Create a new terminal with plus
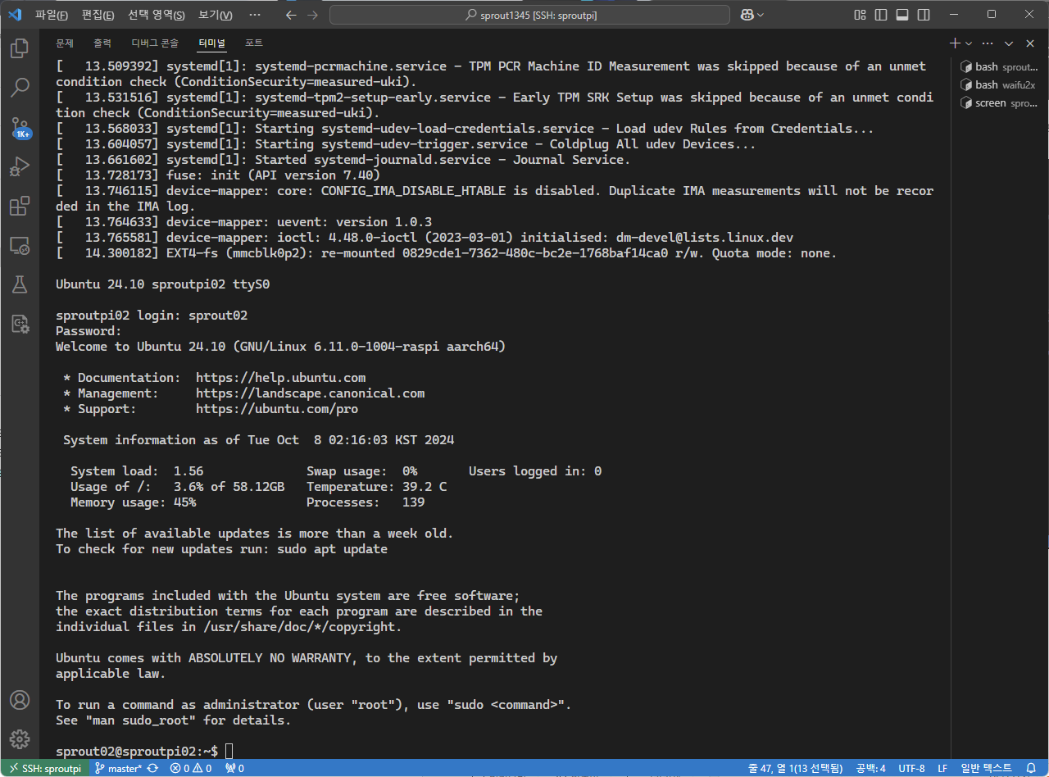 coord(955,43)
